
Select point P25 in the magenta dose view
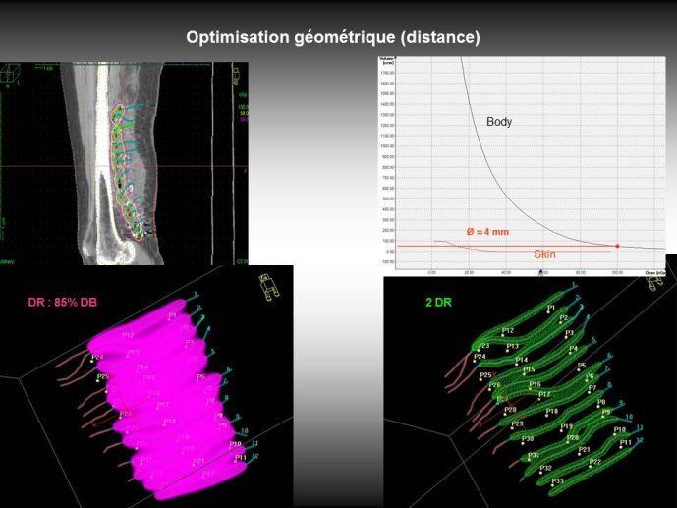103,376
